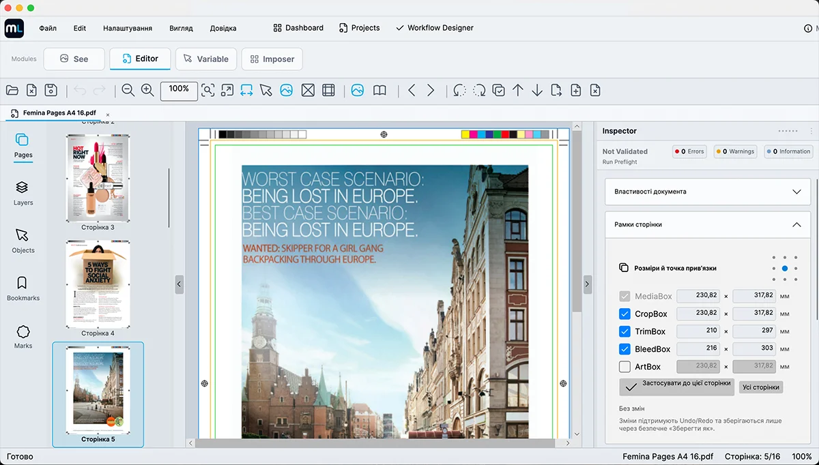Switch to the Femina Pages A4 16.pdf tab
The width and height of the screenshot is (819, 465).
(x=58, y=113)
